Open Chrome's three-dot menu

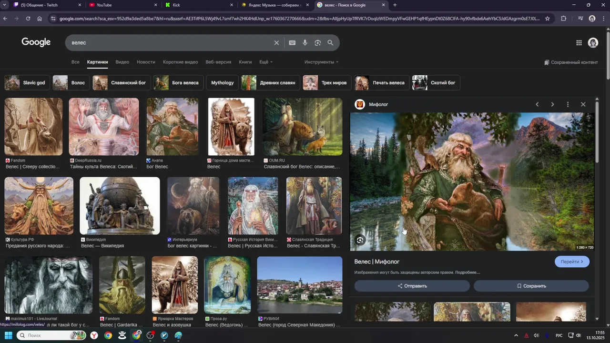click(603, 19)
